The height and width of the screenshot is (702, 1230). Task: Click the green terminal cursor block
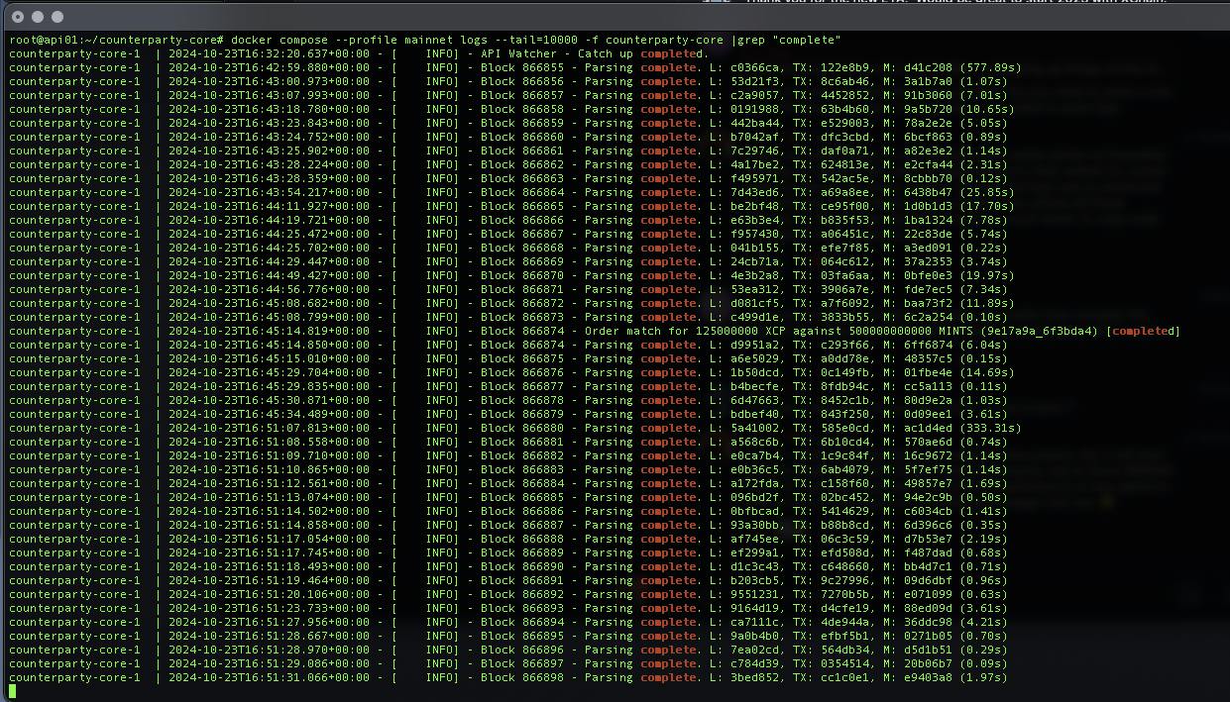(12, 691)
